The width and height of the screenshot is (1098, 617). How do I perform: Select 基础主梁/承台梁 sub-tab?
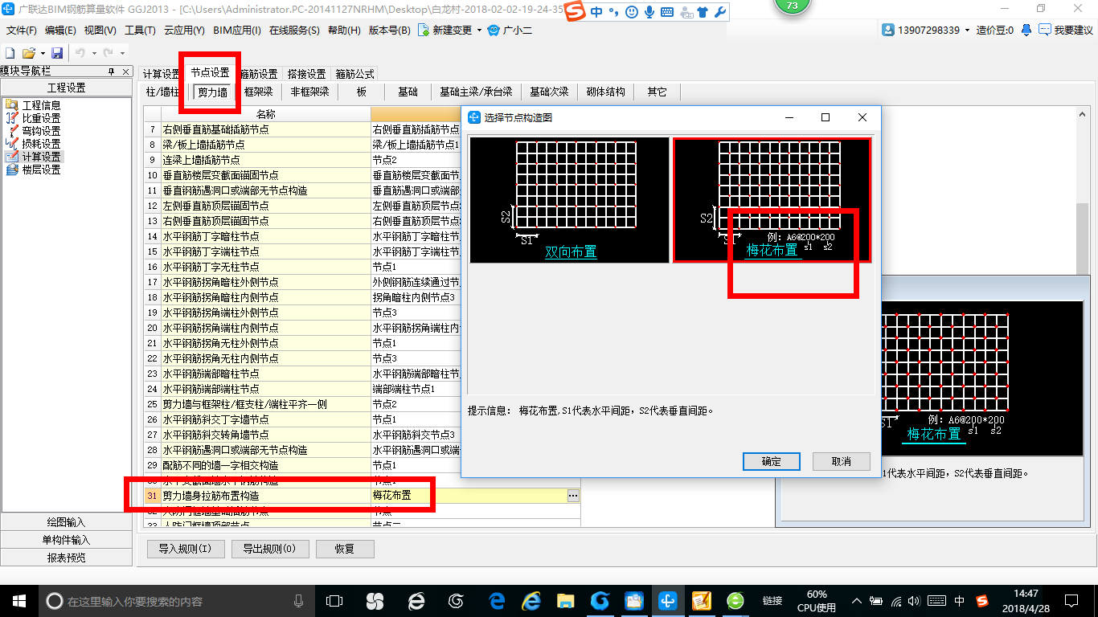pos(476,92)
